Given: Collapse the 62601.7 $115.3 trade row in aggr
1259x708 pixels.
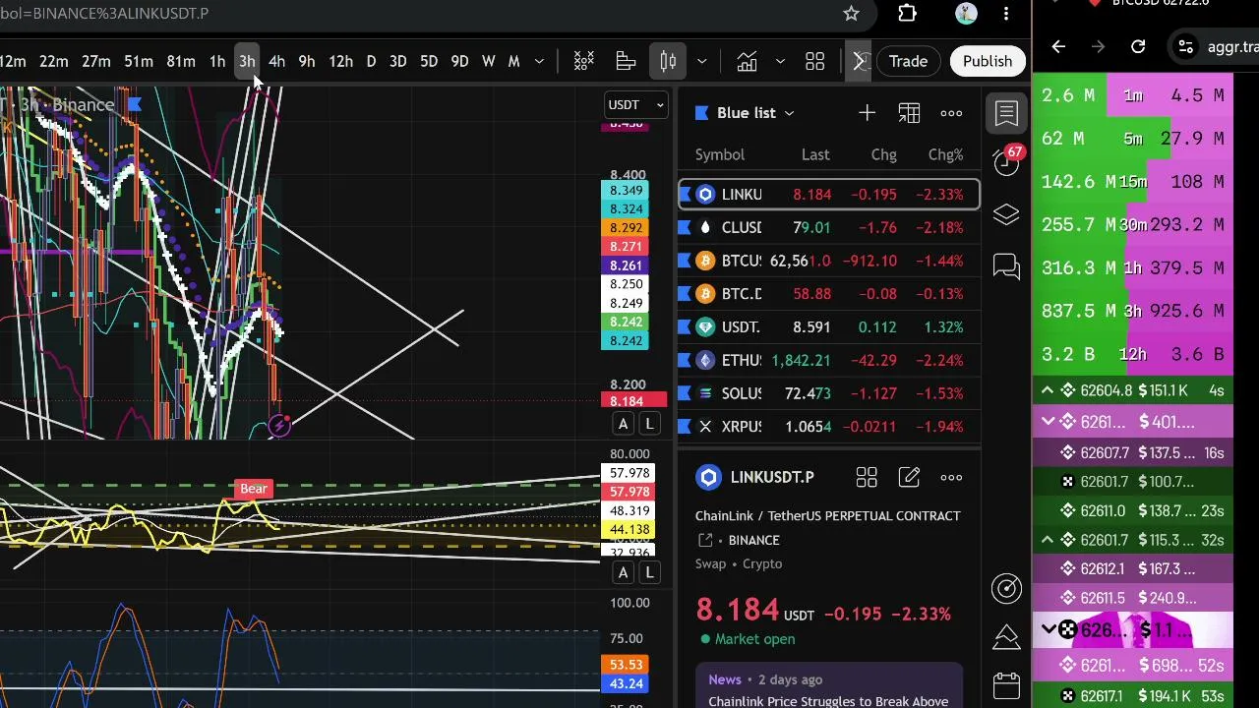Looking at the screenshot, I should [1048, 540].
